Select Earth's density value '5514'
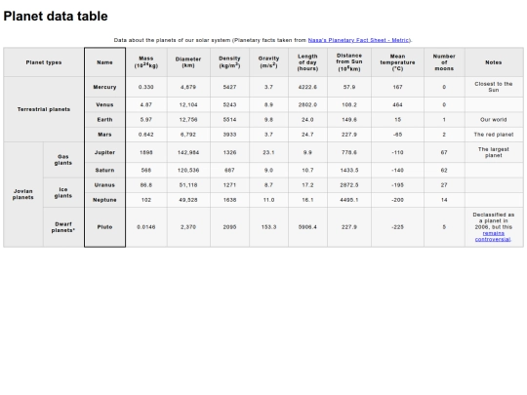This screenshot has width=527, height=395. (x=229, y=120)
